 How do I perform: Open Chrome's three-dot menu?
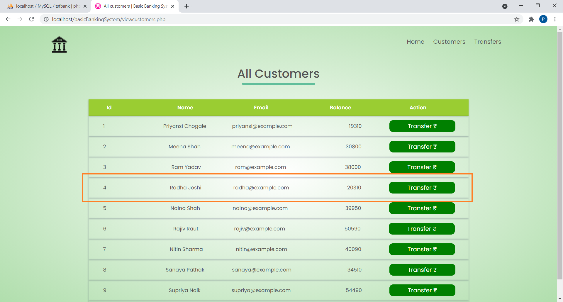[555, 19]
